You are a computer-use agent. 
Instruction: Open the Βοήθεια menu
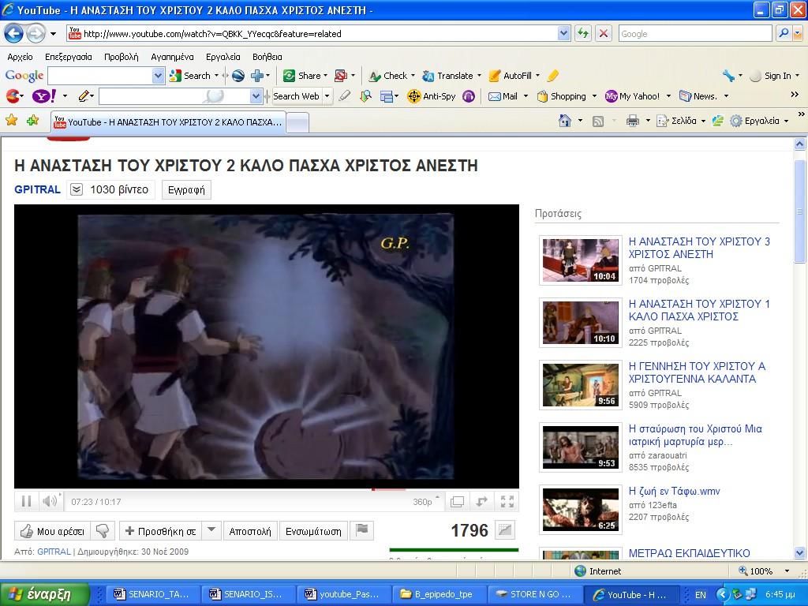267,57
